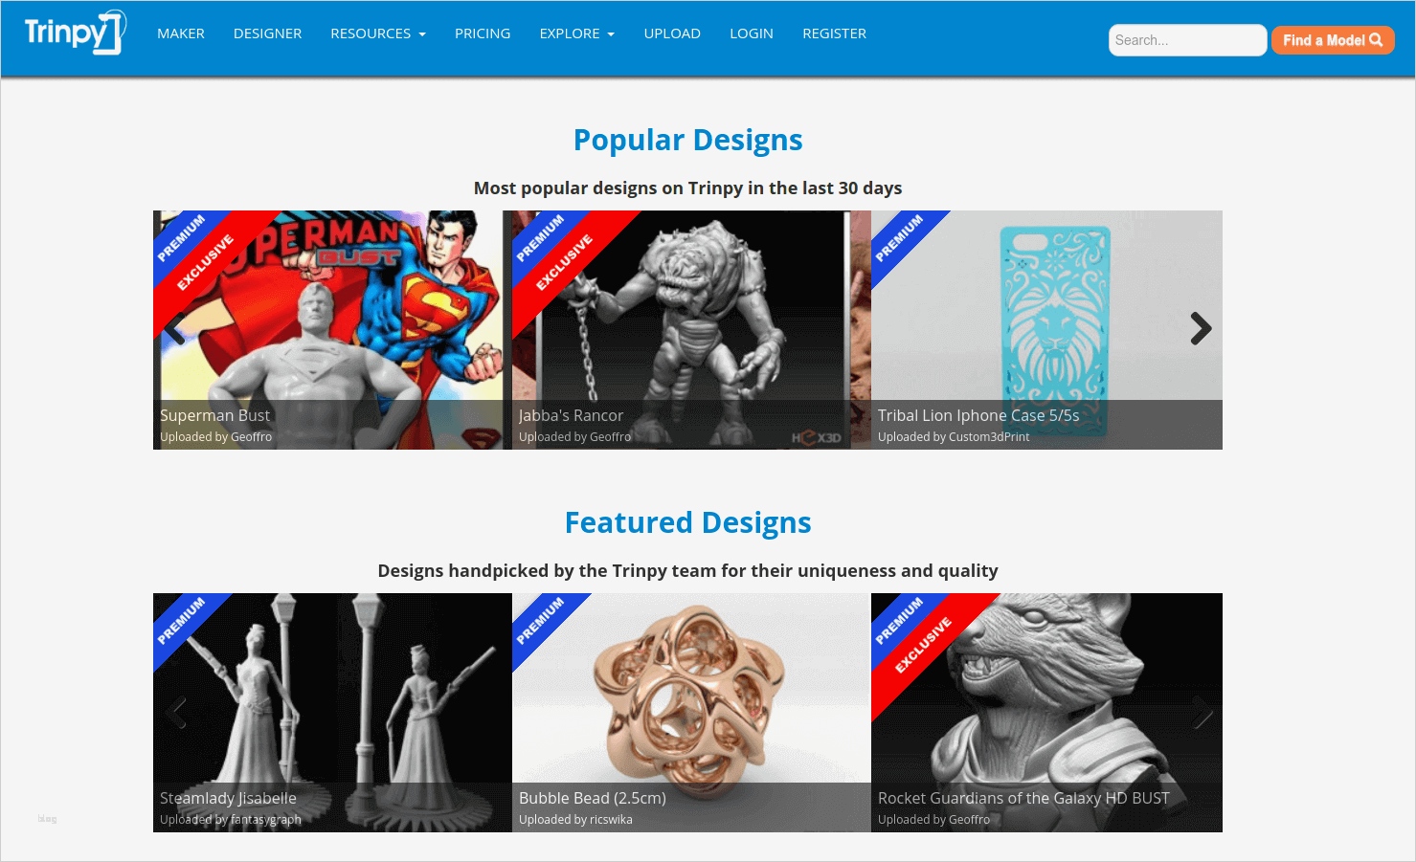Open the Upload page

(672, 33)
